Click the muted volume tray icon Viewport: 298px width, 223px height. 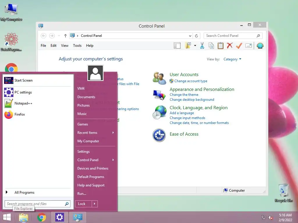pos(271,217)
